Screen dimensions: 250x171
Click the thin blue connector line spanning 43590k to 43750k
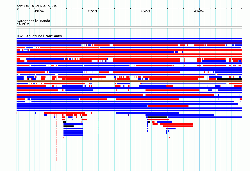pyautogui.click(x=184, y=84)
